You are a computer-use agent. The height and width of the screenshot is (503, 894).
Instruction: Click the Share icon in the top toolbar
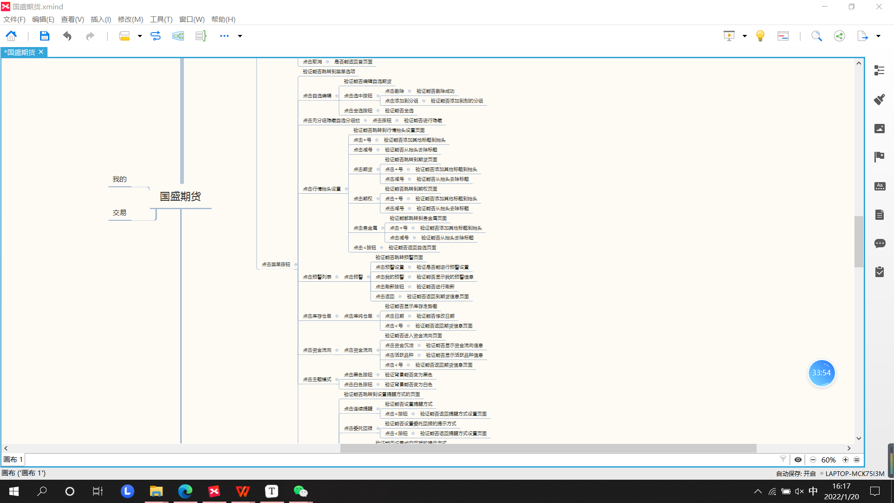pyautogui.click(x=839, y=35)
